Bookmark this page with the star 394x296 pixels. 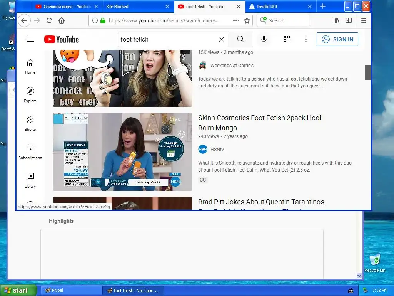click(x=247, y=21)
